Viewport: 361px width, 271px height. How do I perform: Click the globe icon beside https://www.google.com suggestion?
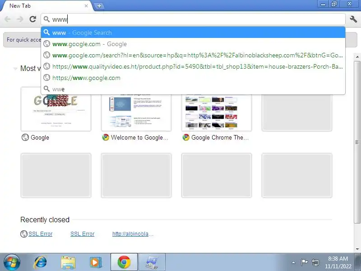click(x=47, y=77)
